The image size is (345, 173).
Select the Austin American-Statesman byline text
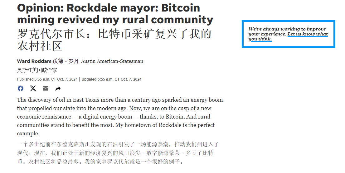tap(112, 61)
